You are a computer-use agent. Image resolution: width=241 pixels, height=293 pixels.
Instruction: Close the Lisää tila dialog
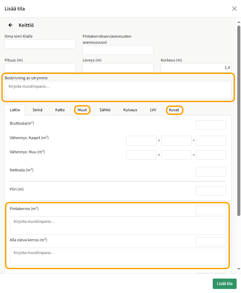234,9
